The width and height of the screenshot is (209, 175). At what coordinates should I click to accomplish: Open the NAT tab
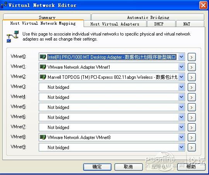pyautogui.click(x=190, y=24)
